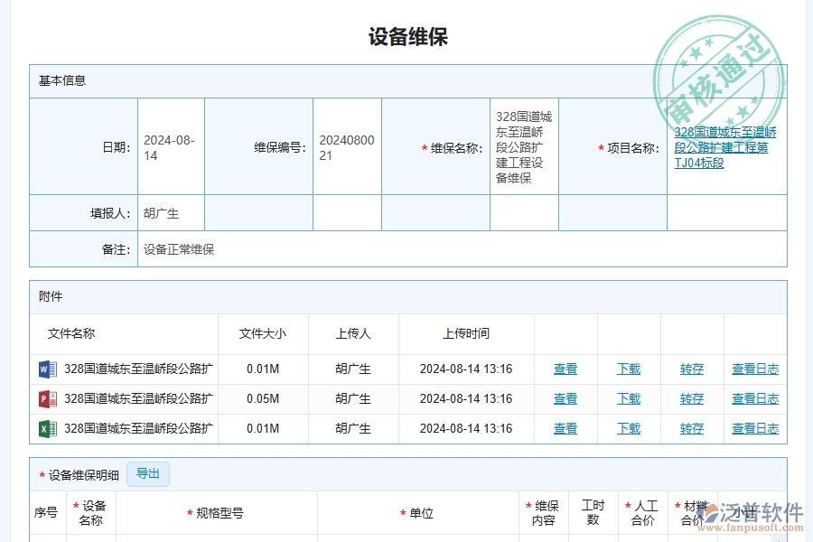Viewport: 813px width, 542px height.
Task: Click 下载 on the second attachment row
Action: [x=628, y=398]
